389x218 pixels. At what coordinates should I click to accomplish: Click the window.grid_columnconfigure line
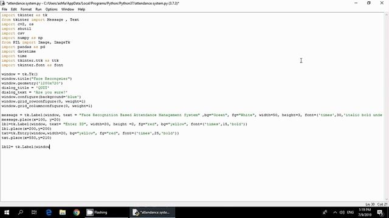(47, 106)
